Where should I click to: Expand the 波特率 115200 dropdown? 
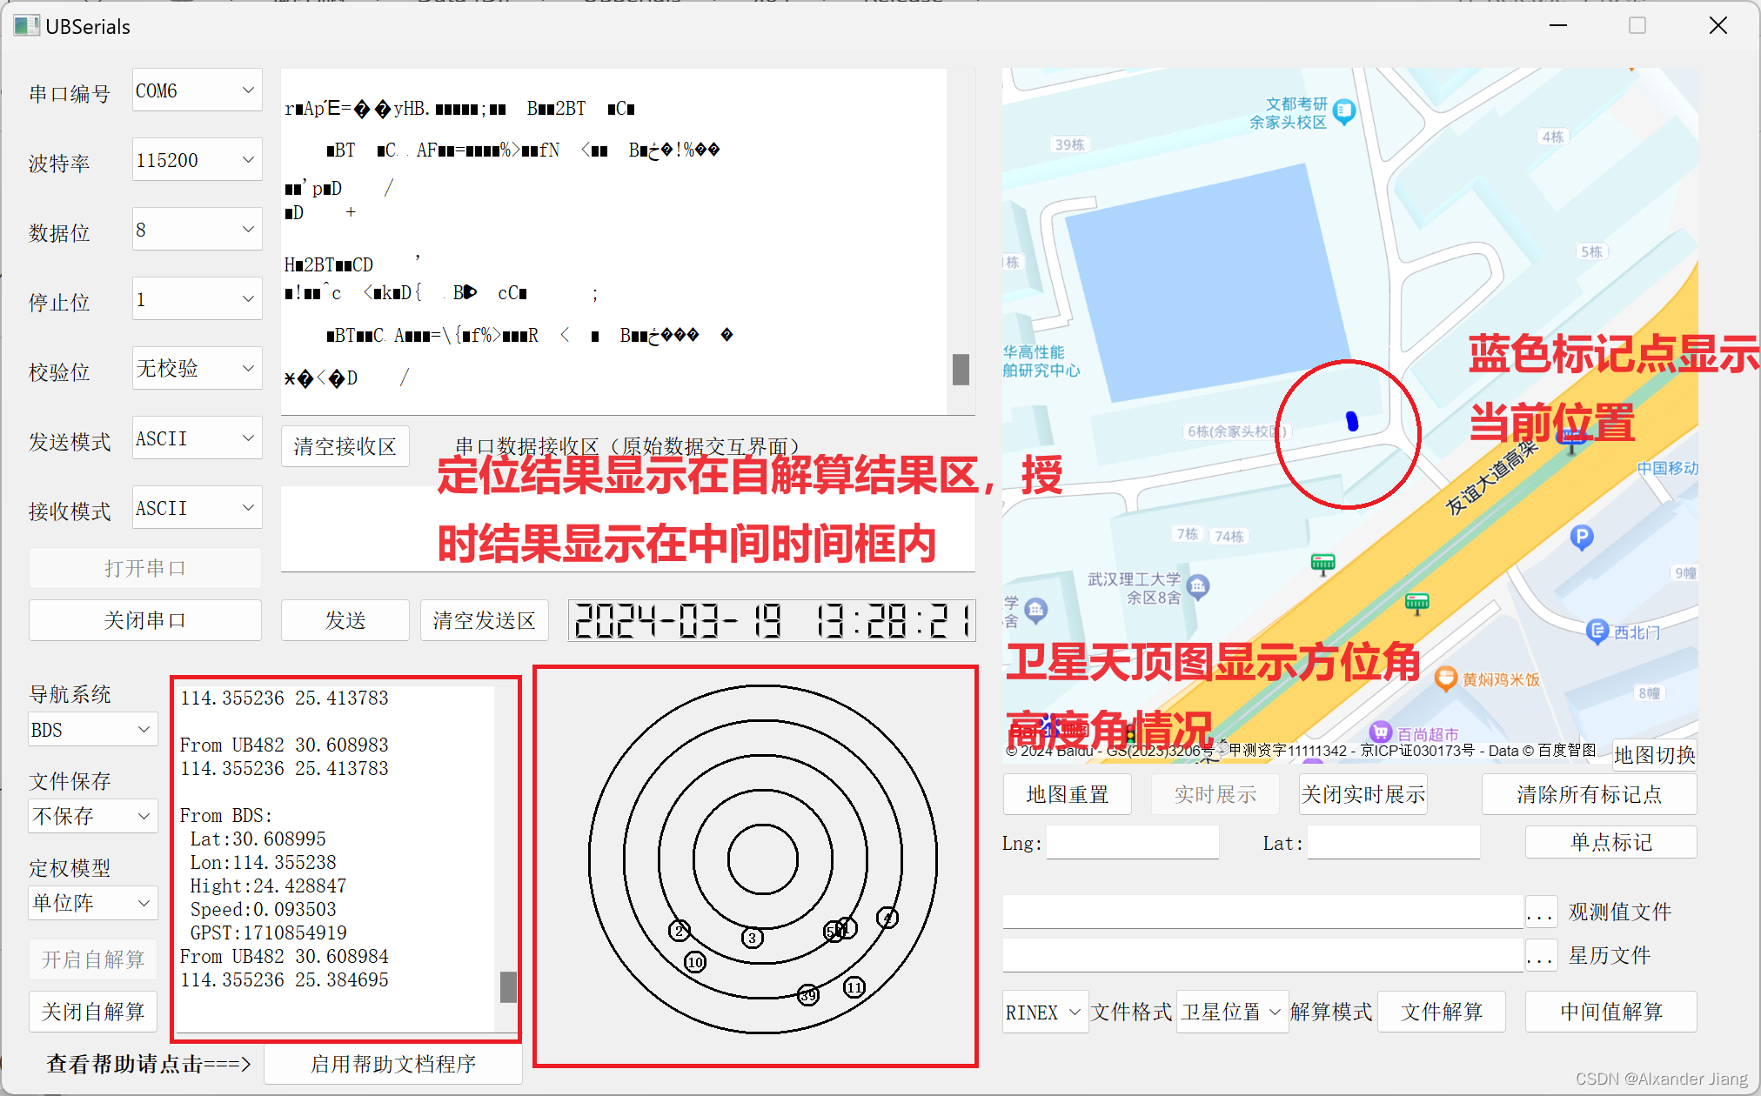[197, 160]
